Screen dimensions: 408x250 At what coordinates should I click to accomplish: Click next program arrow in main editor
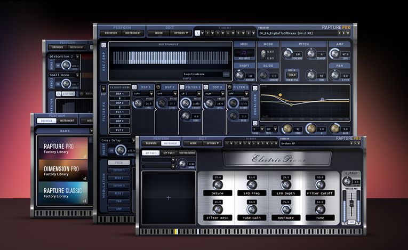tap(343, 33)
